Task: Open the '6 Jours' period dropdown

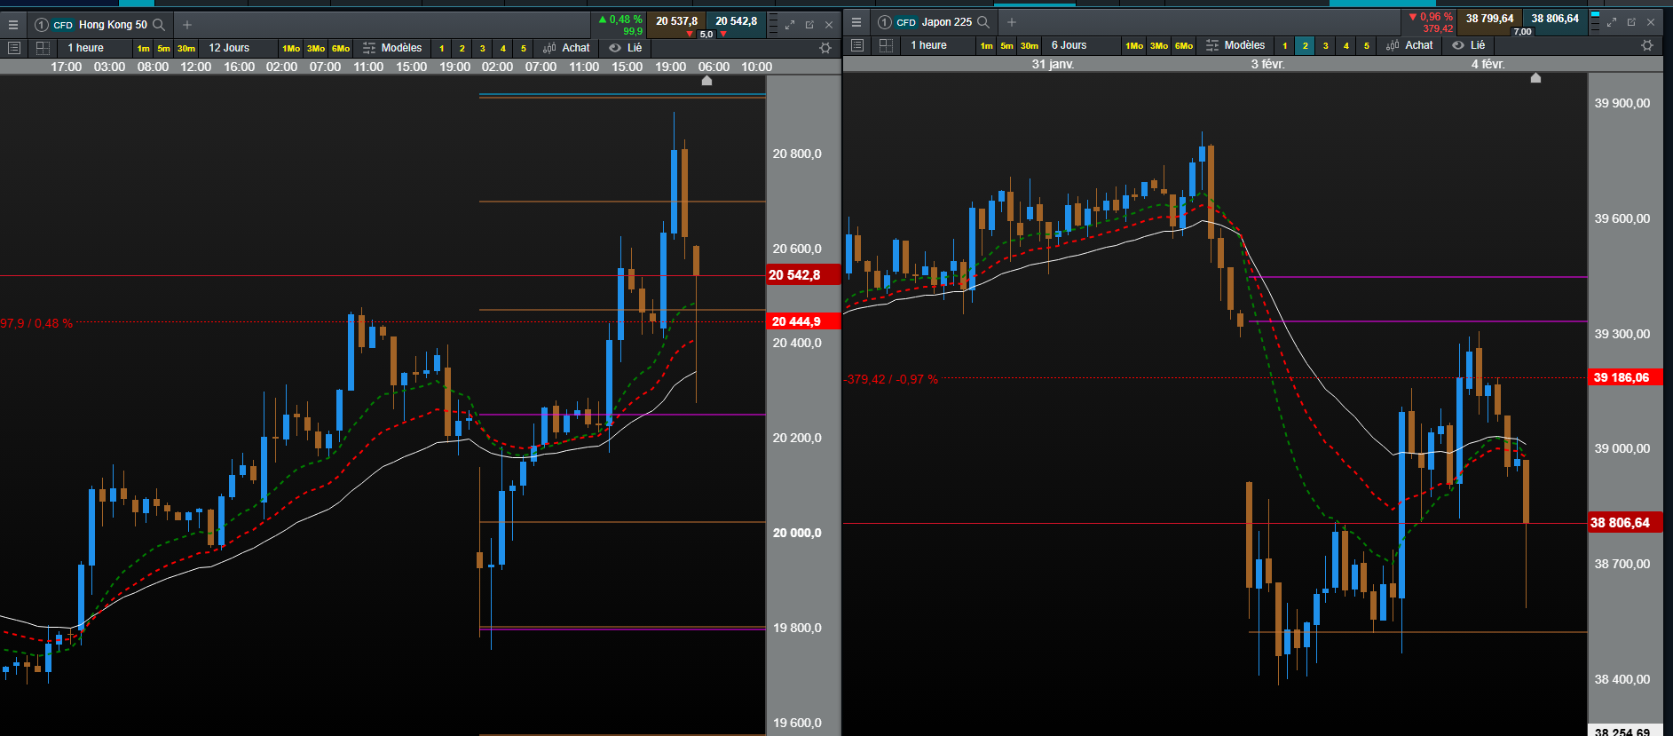Action: coord(1069,45)
